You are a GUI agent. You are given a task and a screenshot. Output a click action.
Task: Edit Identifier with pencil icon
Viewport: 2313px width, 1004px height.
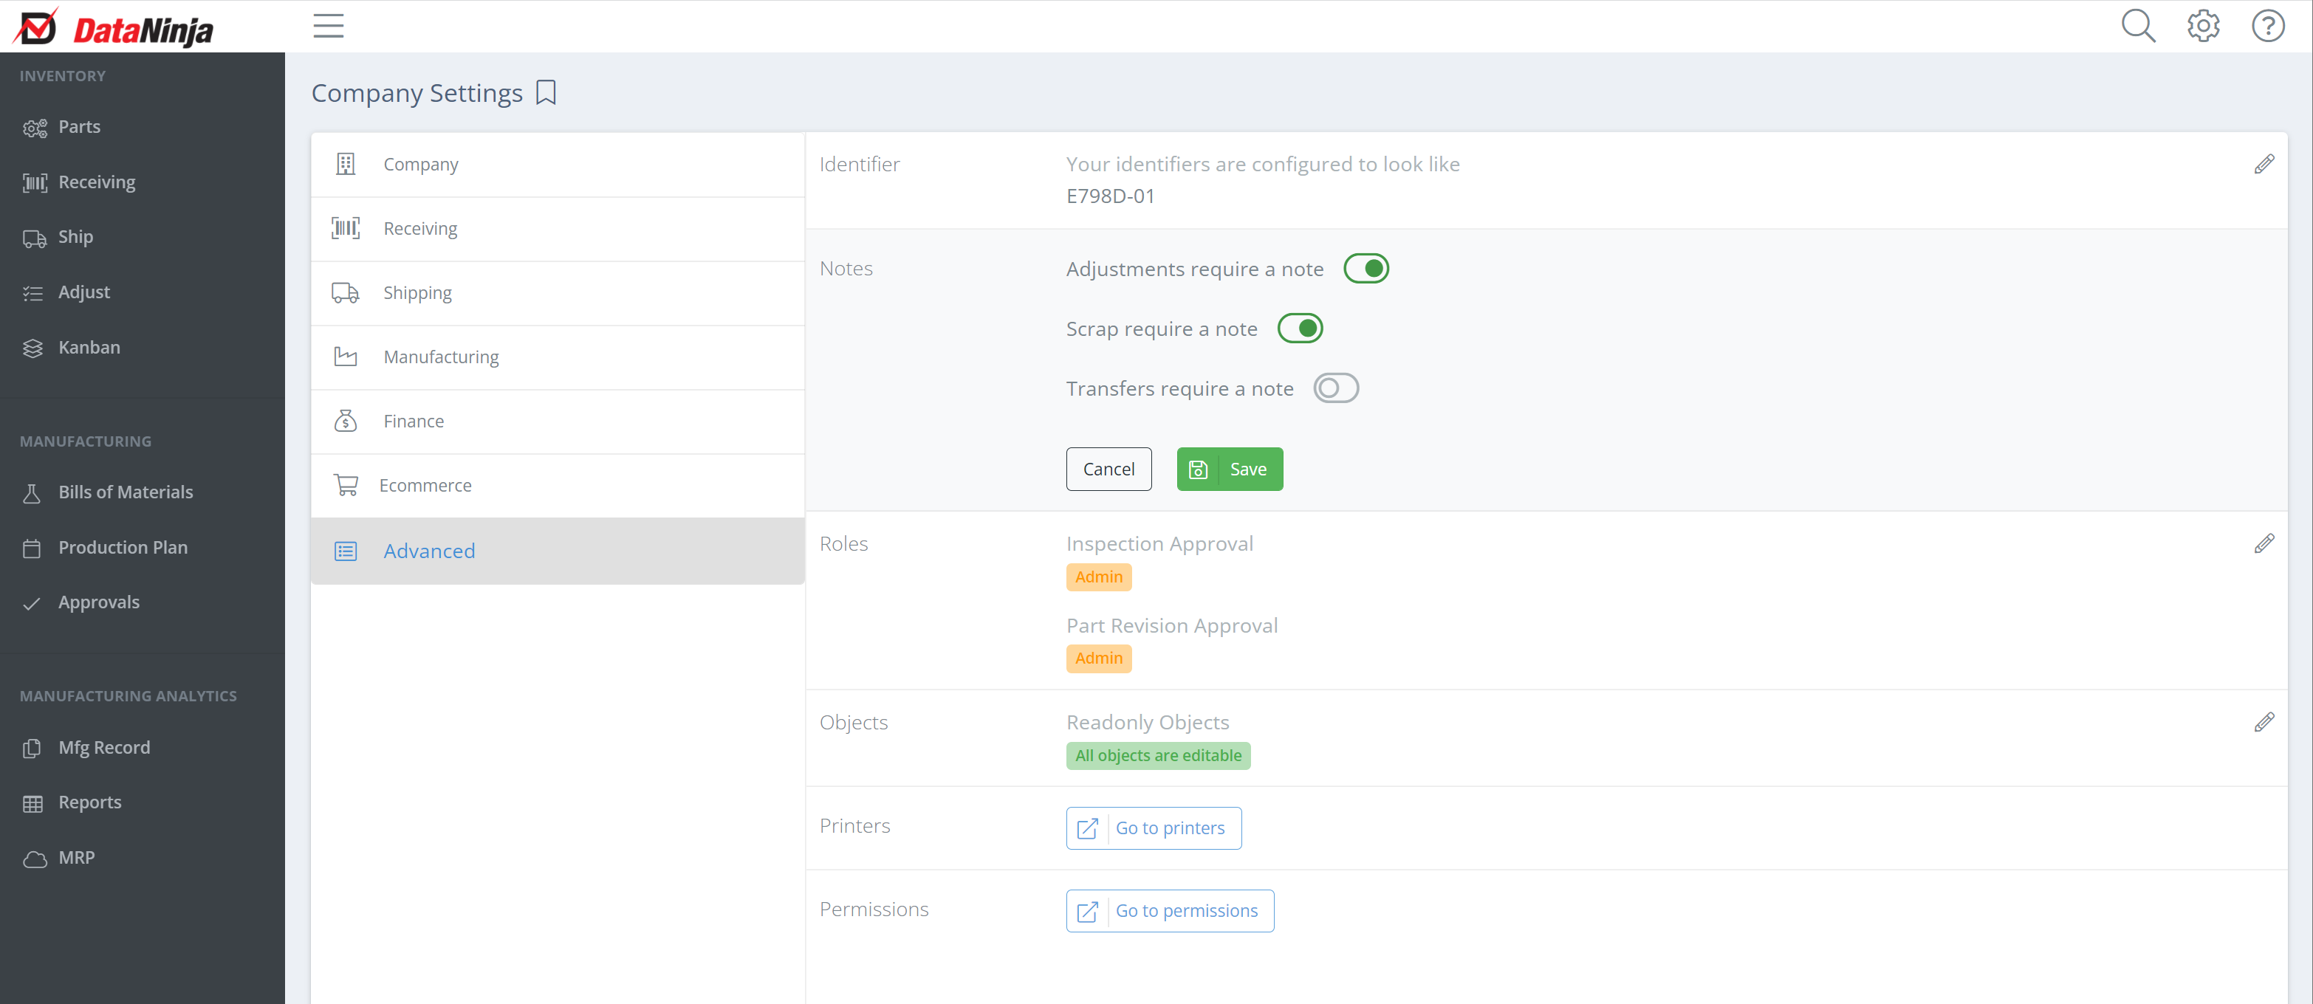(x=2264, y=164)
